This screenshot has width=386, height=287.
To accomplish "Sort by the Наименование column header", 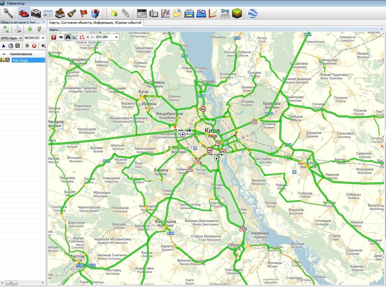I will (x=21, y=54).
